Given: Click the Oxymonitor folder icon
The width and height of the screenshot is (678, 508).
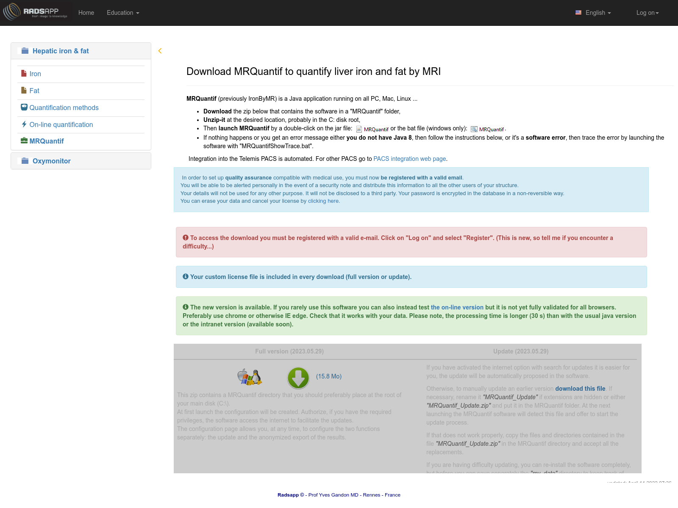Looking at the screenshot, I should (x=25, y=161).
